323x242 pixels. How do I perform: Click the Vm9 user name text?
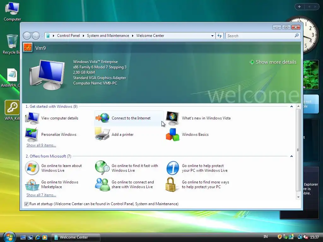pyautogui.click(x=40, y=48)
